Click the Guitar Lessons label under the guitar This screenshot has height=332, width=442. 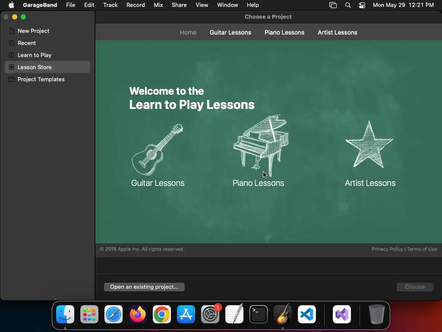pyautogui.click(x=158, y=183)
